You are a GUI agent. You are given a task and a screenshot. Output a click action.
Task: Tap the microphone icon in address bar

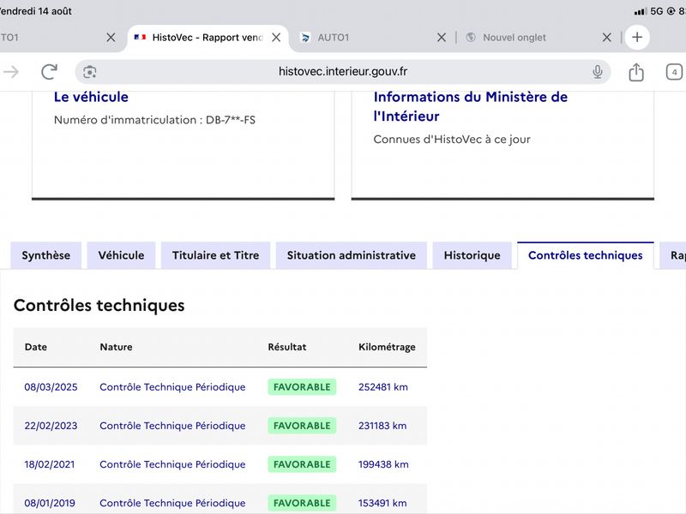(597, 72)
